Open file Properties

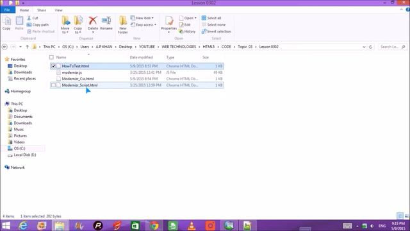point(169,24)
